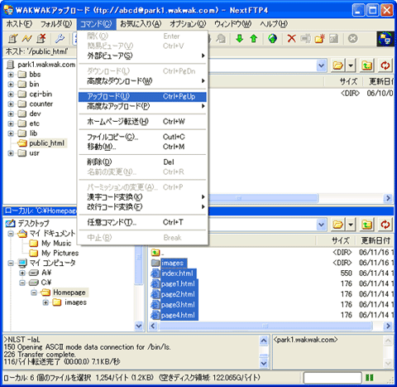The image size is (397, 387).
Task: Expand the counter folder node
Action: tap(11, 104)
